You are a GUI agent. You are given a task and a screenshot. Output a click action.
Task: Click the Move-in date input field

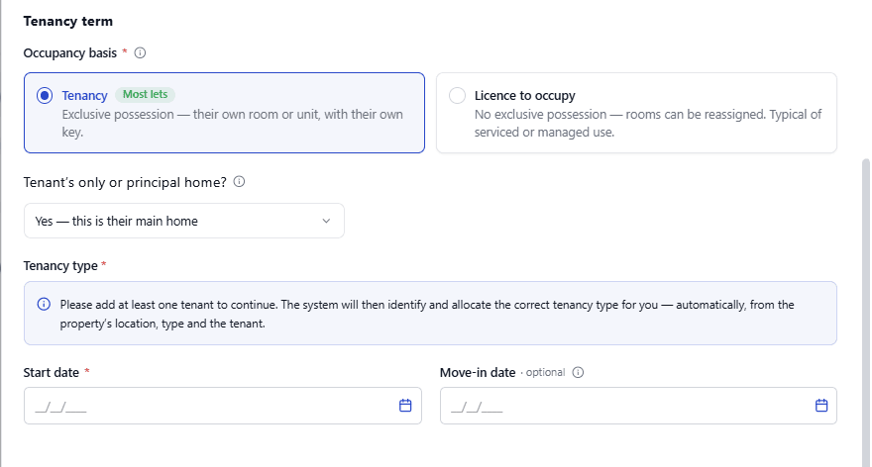[x=638, y=406]
